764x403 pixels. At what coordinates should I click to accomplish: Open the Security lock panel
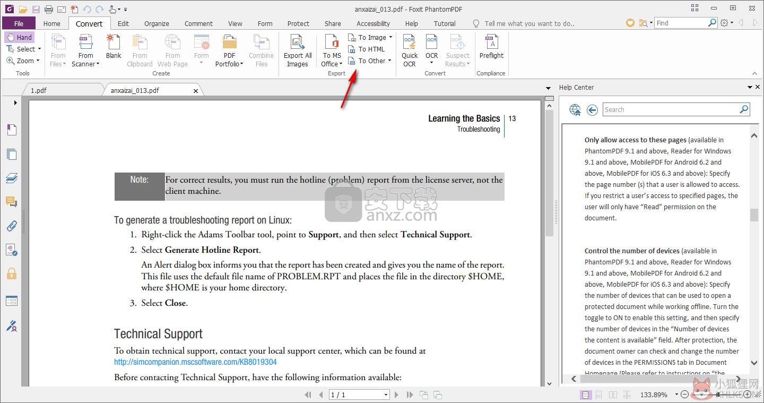11,273
